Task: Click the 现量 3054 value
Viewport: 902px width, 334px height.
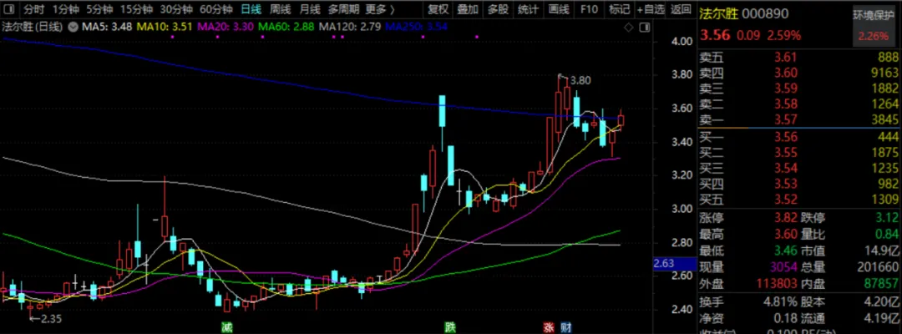Action: click(x=784, y=266)
